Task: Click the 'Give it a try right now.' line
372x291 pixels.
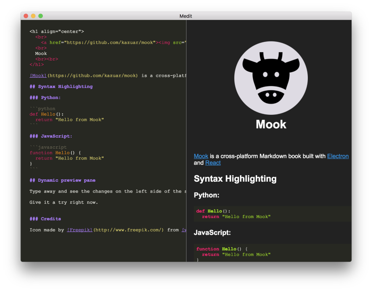Action: click(64, 202)
